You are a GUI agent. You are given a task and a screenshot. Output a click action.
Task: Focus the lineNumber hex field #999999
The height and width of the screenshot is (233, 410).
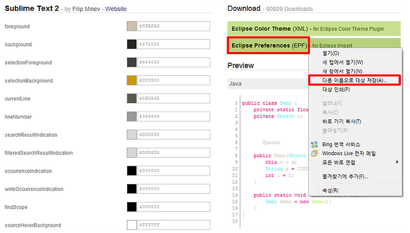[174, 116]
